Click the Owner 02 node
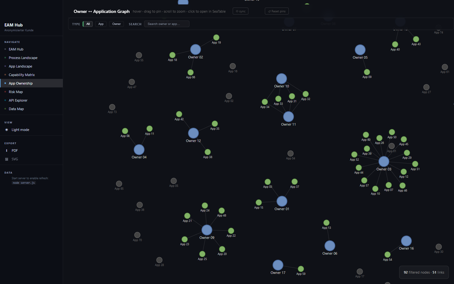454x284 pixels. [x=195, y=50]
